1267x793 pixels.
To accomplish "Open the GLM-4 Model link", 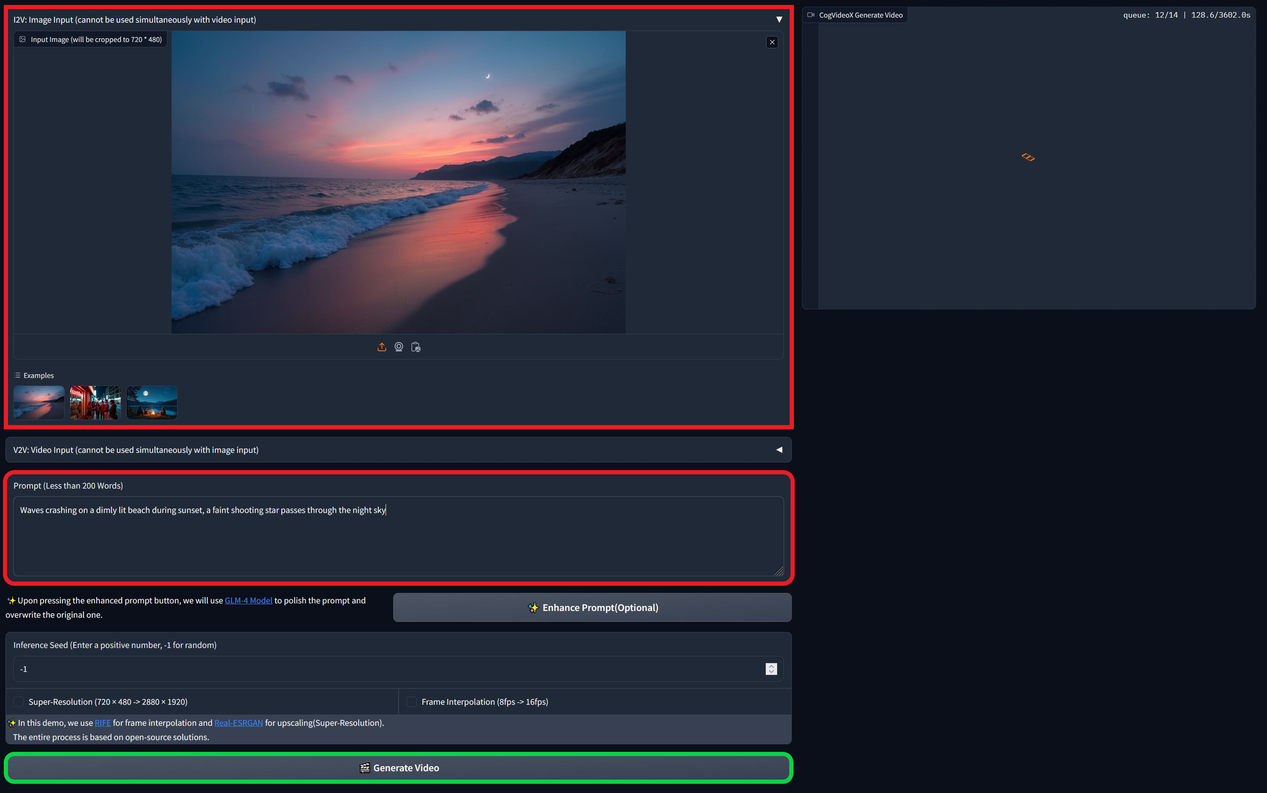I will 248,600.
